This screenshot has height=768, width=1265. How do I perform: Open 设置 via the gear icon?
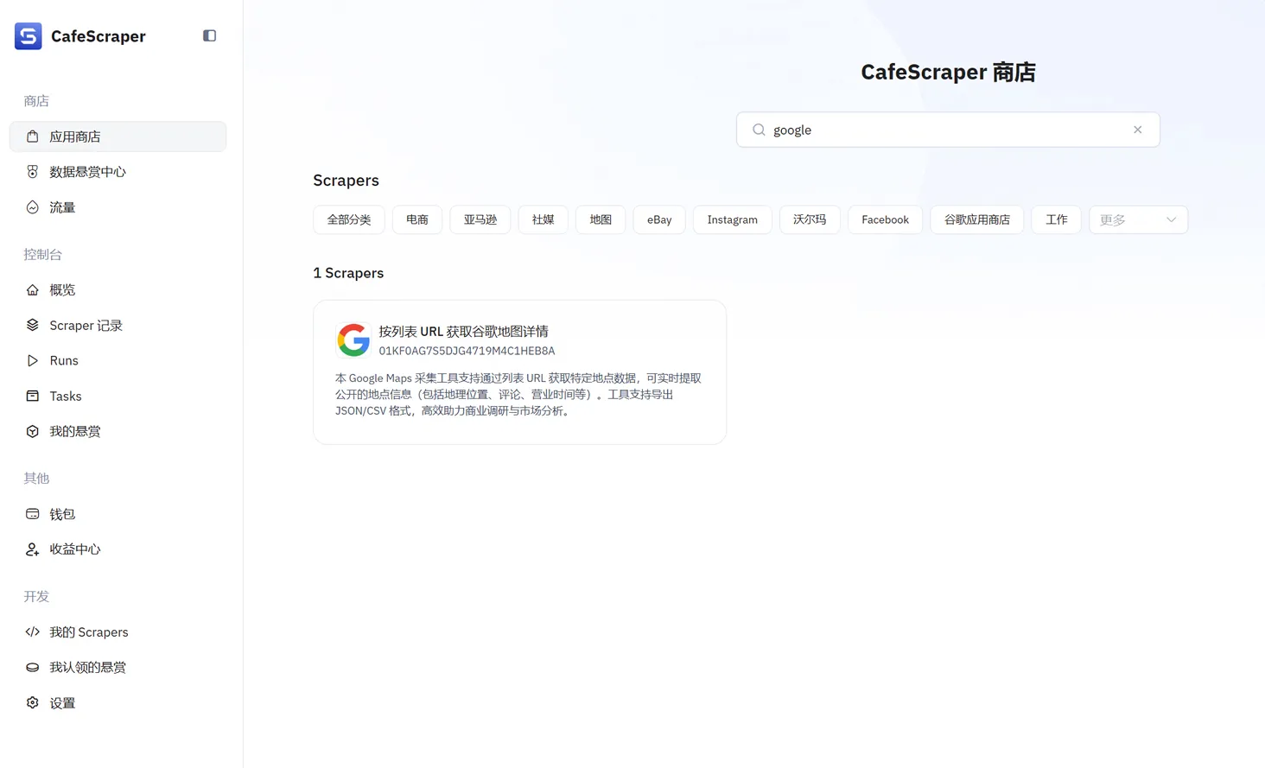[33, 703]
